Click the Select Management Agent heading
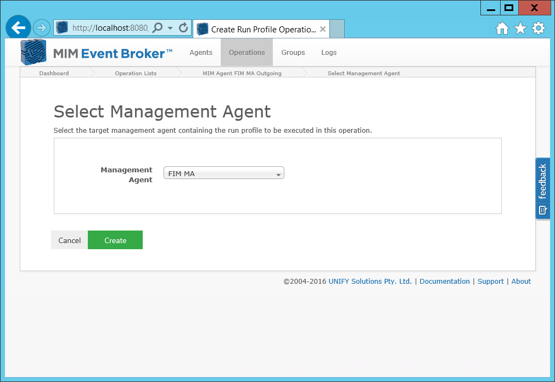 [x=162, y=111]
